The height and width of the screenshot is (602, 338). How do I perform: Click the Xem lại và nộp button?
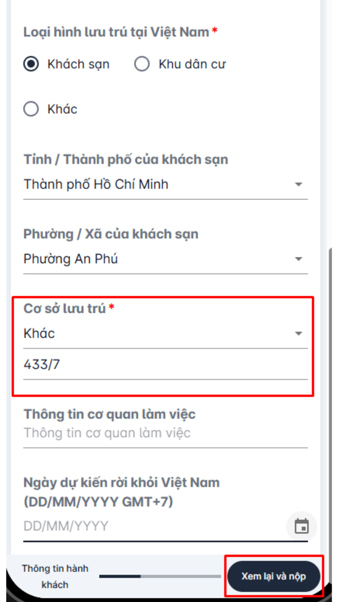tap(274, 576)
